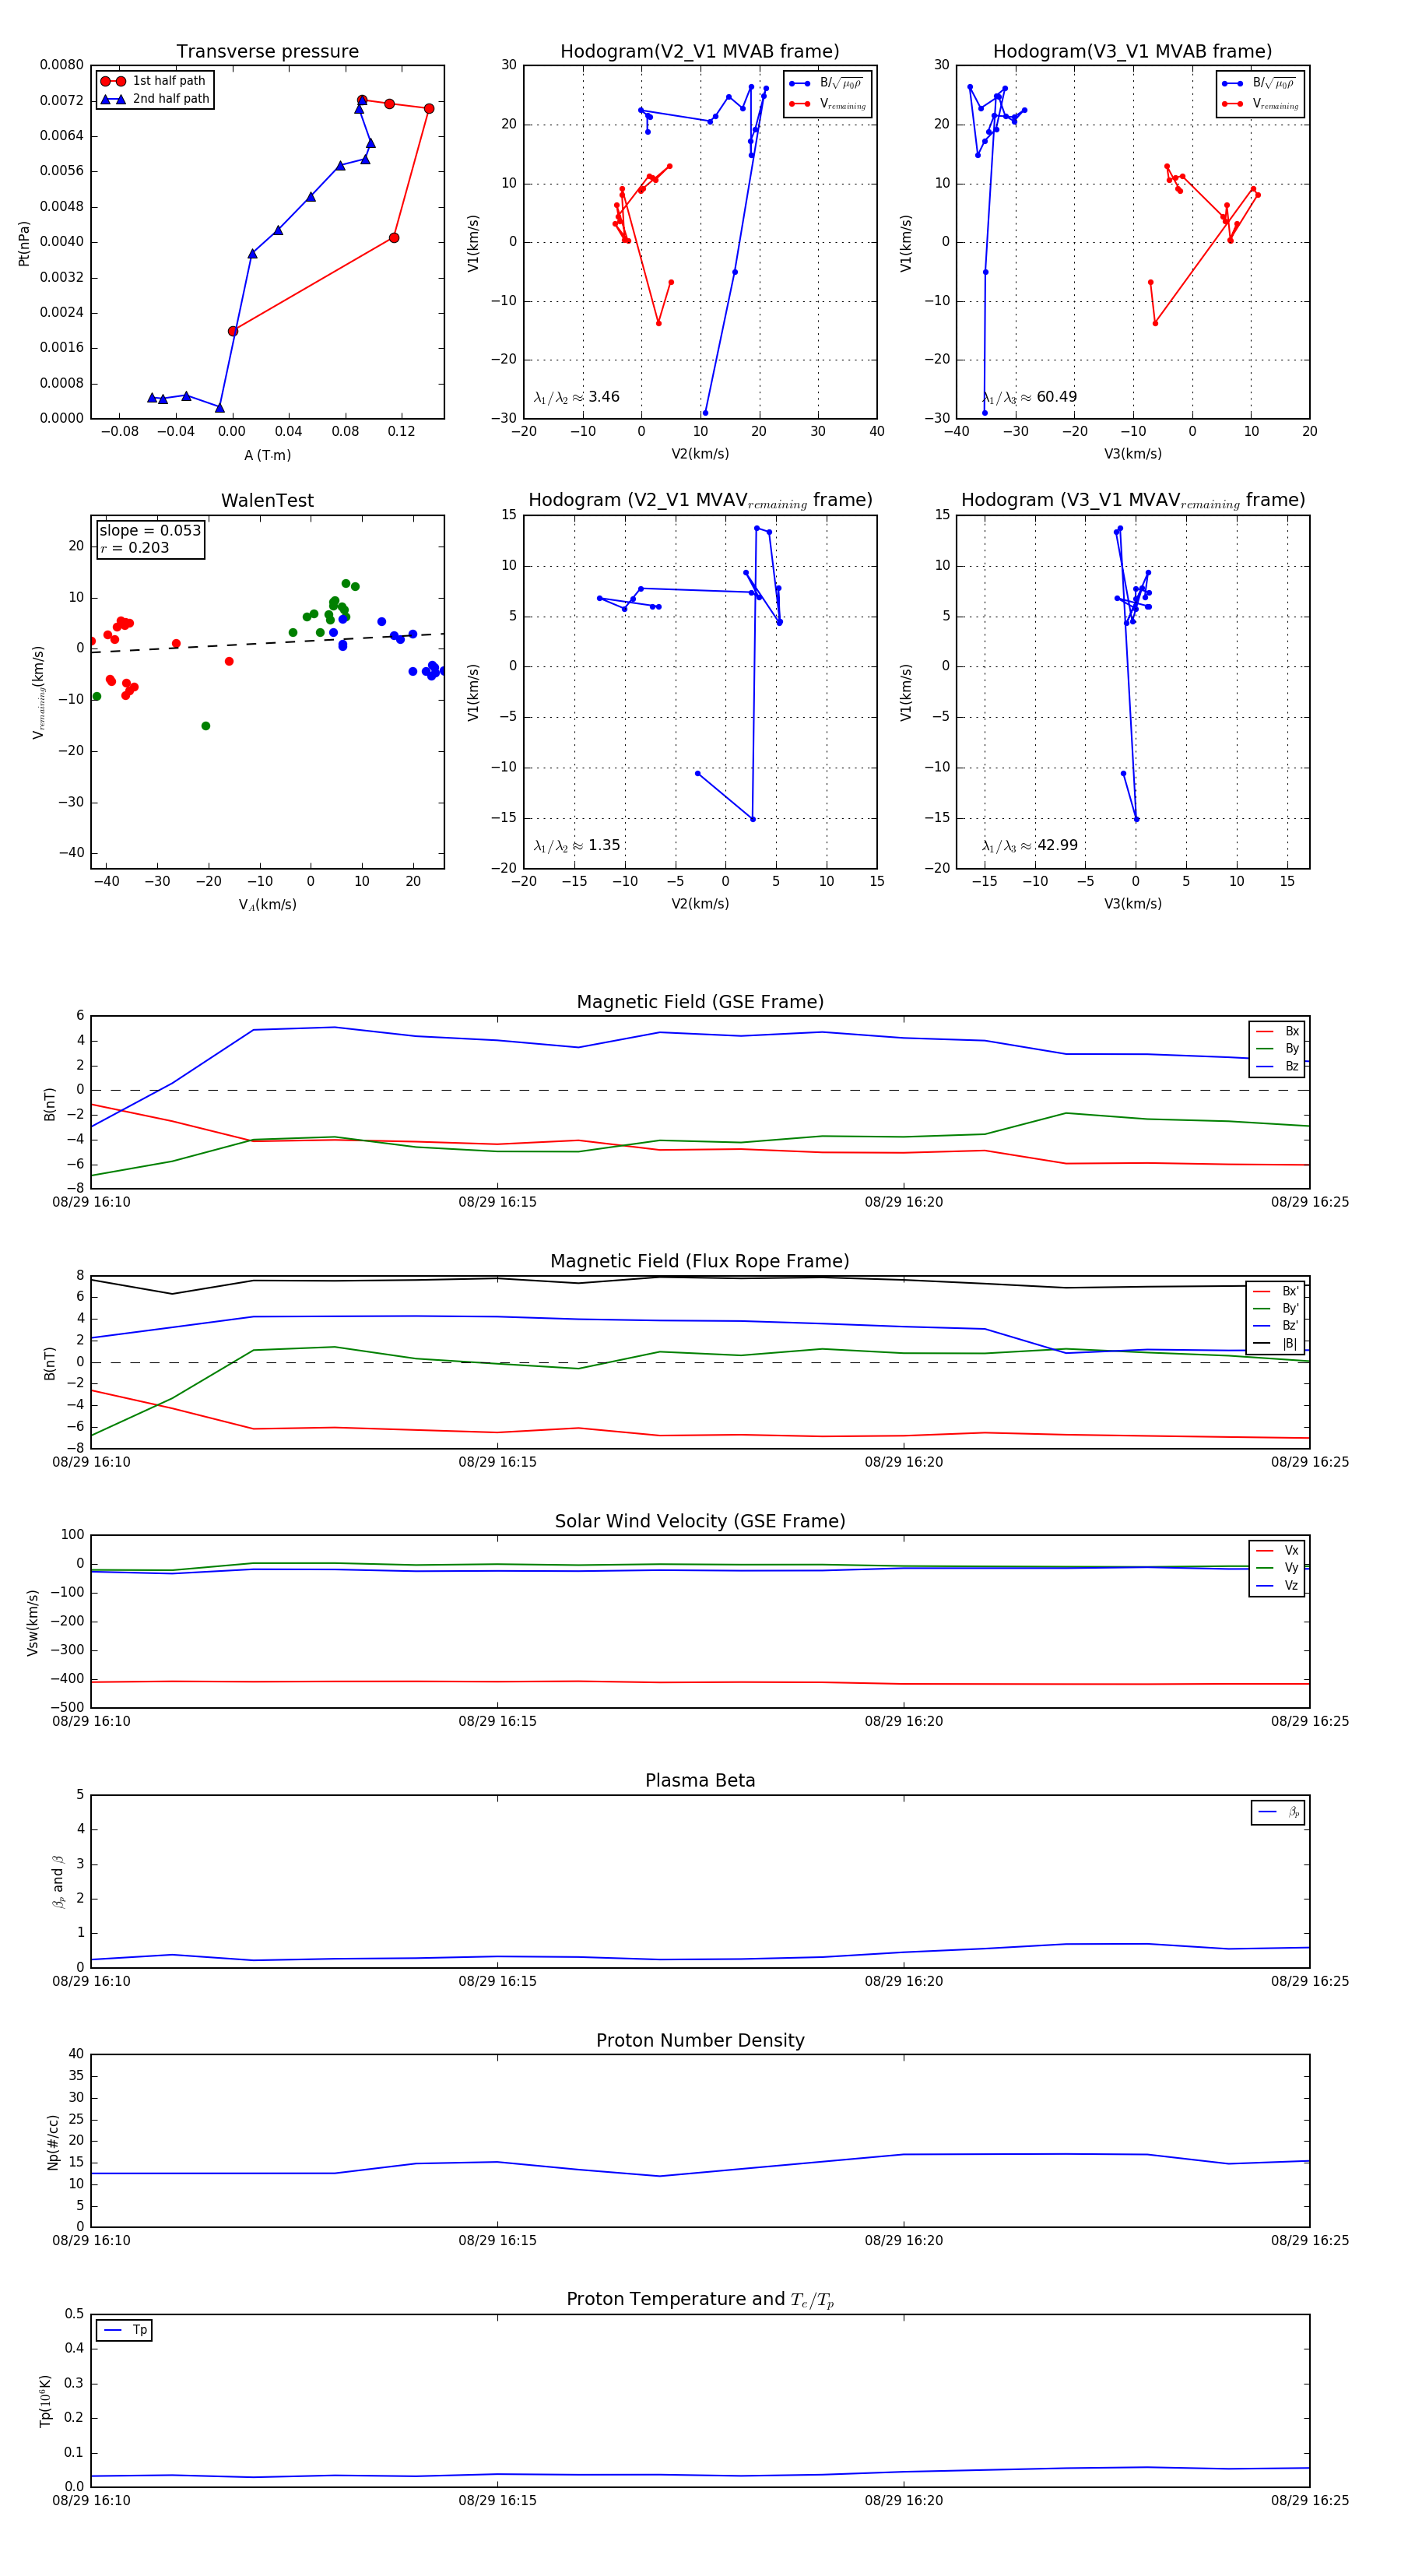This screenshot has width=1401, height=2569.
Task: Click the V remaining legend entry in V2_V1 MVAB hodogram
Action: pyautogui.click(x=827, y=104)
